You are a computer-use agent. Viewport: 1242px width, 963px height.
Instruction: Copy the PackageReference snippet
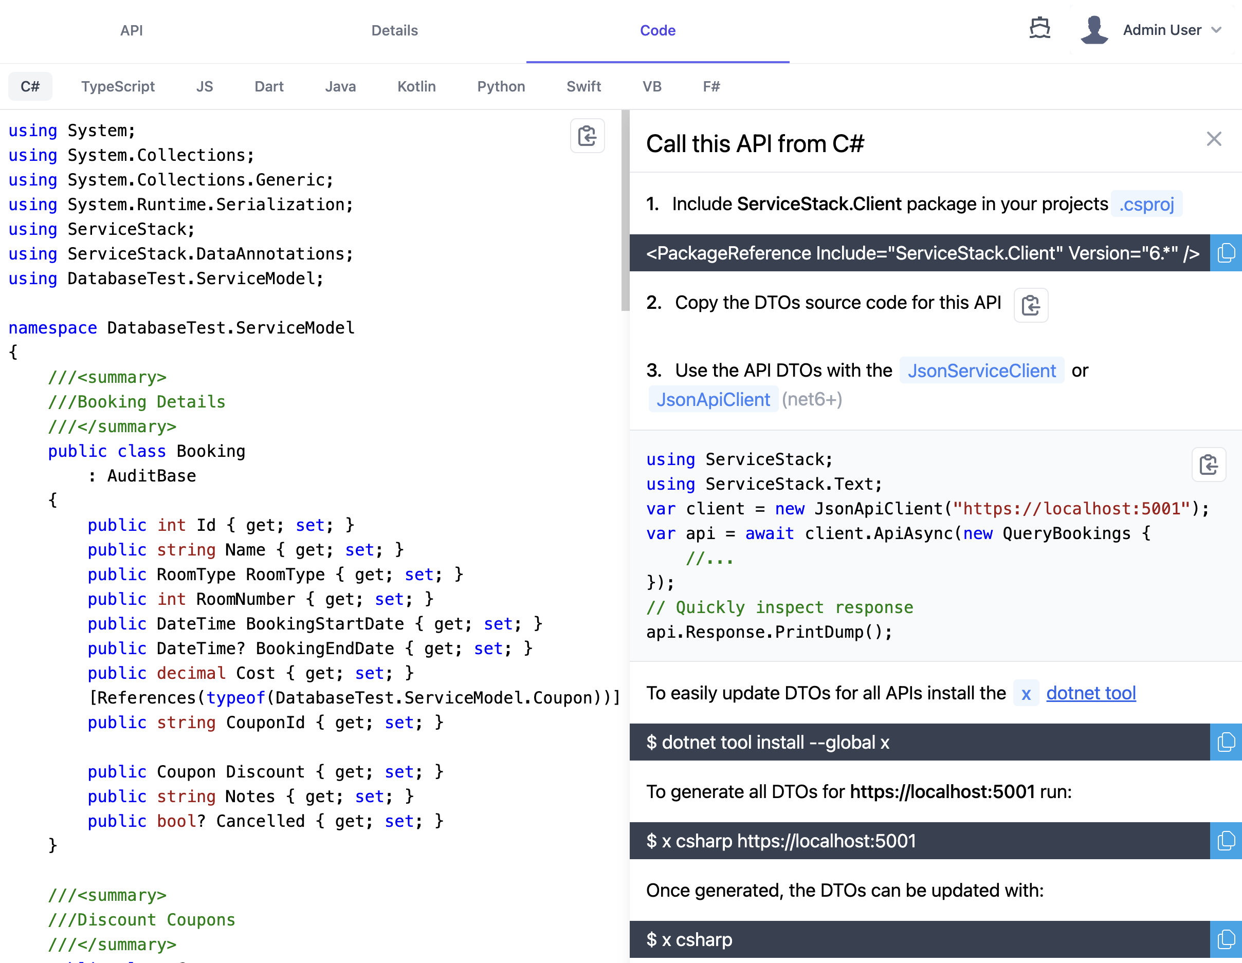click(1226, 253)
